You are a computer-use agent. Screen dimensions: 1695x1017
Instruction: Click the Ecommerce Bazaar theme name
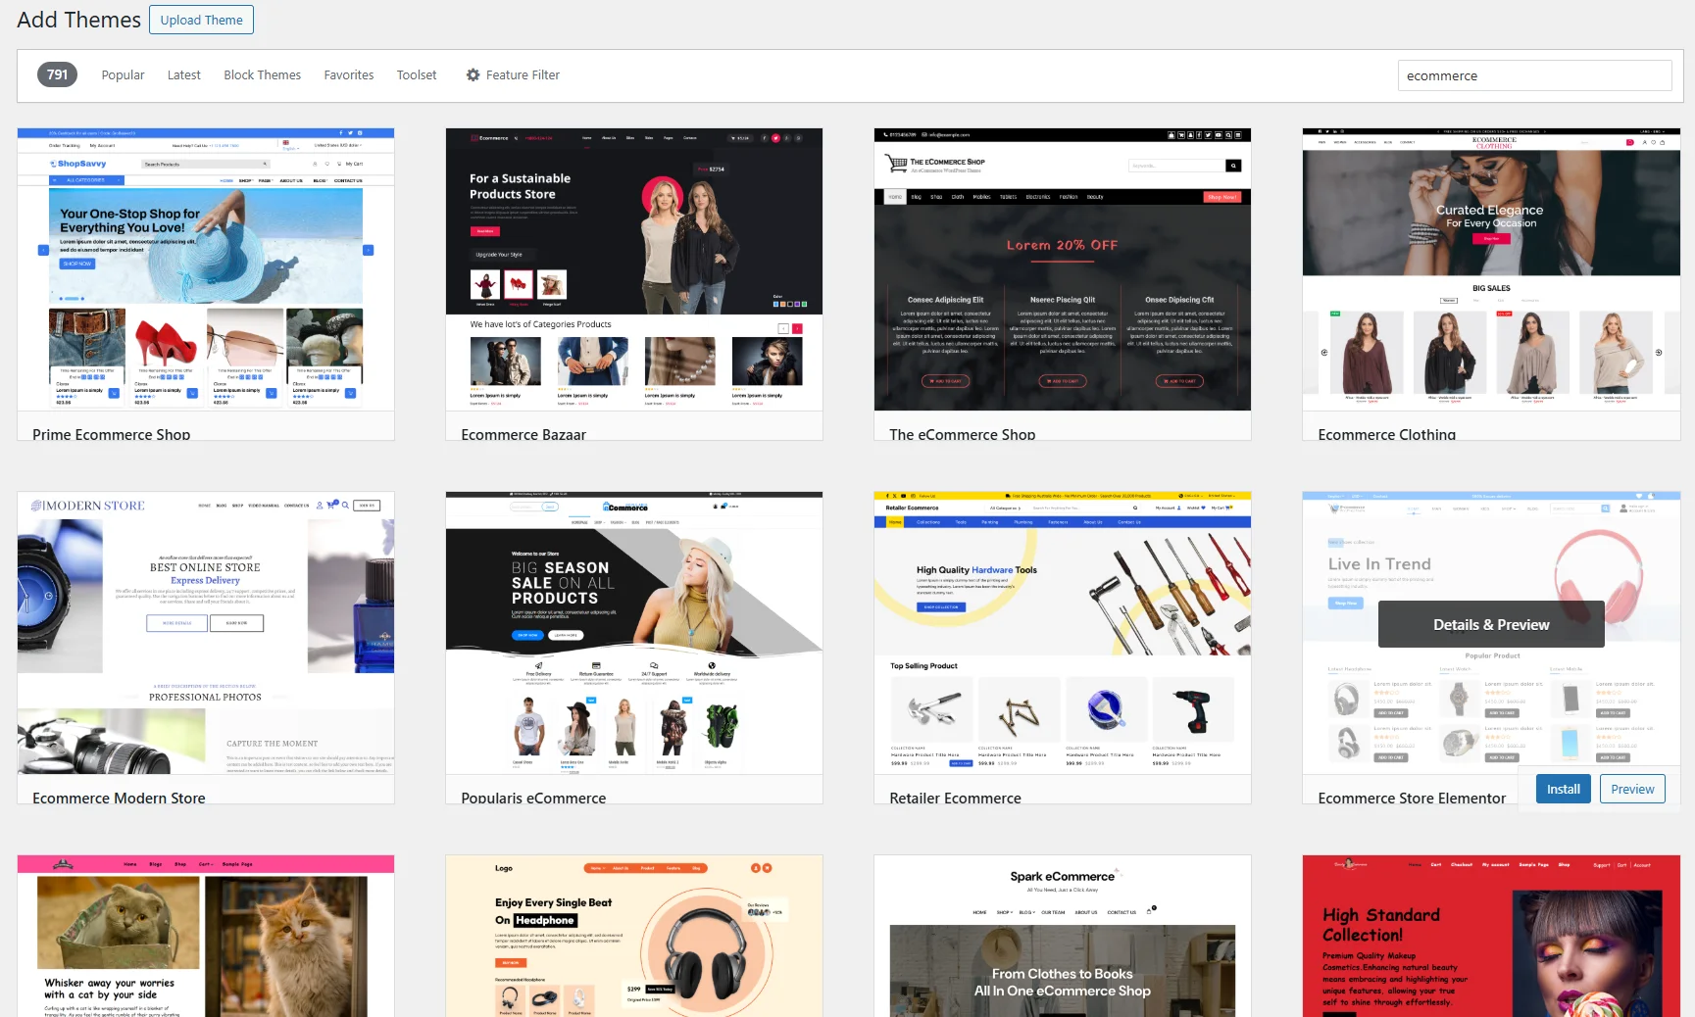(x=523, y=434)
